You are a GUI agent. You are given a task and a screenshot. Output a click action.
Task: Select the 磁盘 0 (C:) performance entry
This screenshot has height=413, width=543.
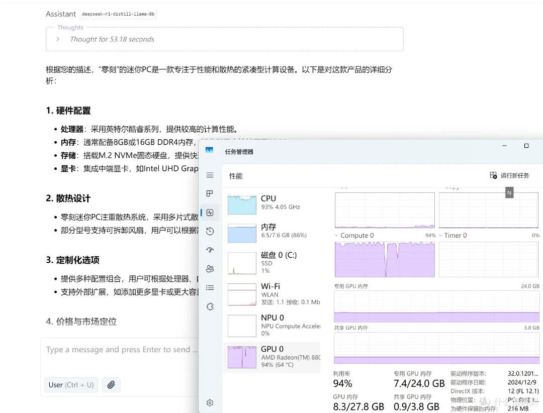272,263
